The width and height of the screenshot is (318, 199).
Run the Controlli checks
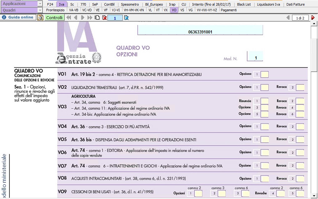coord(54,18)
